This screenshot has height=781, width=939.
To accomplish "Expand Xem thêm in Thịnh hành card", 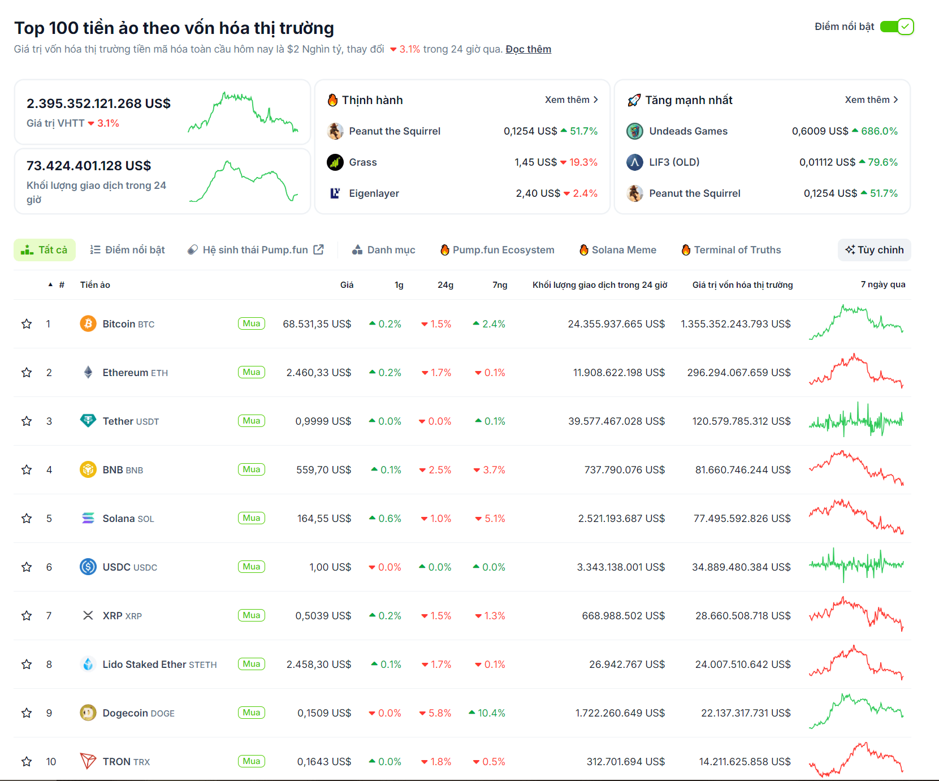I will pyautogui.click(x=572, y=100).
